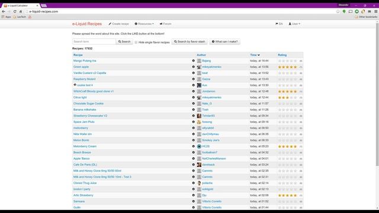Screen dimensions: 379x213
Task: Select the e-Liquid Calculator browser tab
Action: pos(20,5)
